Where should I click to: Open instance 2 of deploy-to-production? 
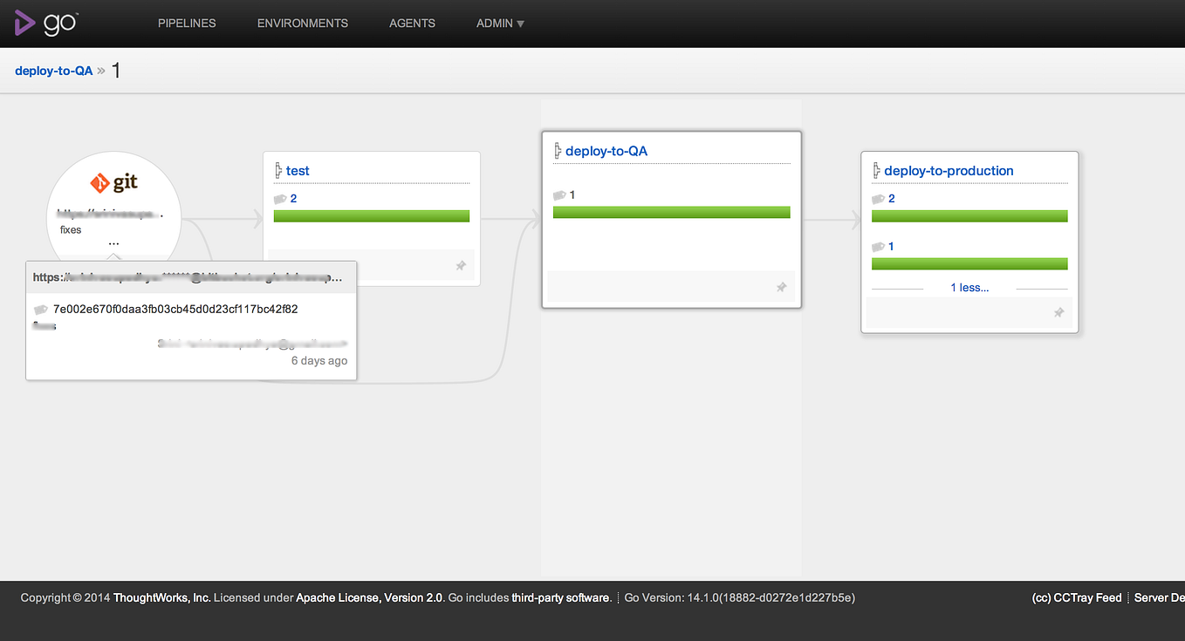[x=891, y=199]
